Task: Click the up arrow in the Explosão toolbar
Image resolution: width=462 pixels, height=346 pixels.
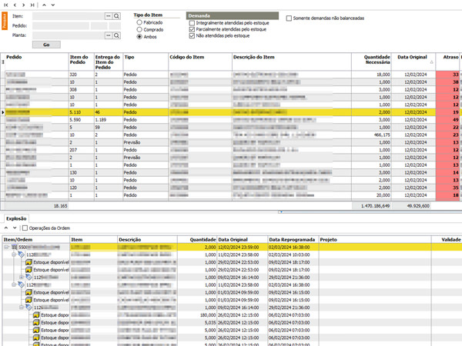Action: (6, 228)
